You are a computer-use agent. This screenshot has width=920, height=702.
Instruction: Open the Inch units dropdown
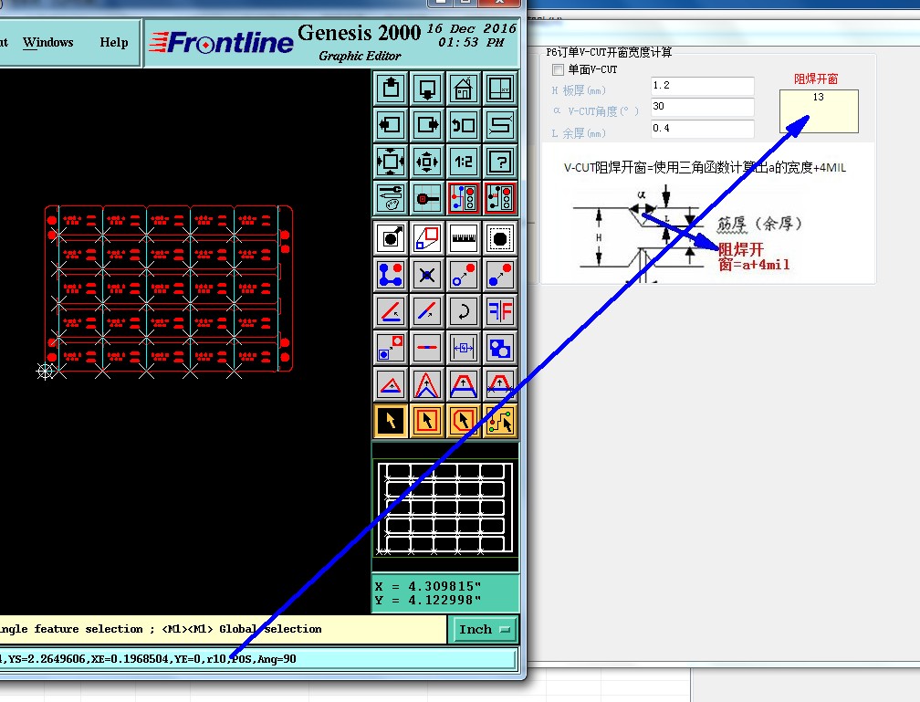point(484,629)
